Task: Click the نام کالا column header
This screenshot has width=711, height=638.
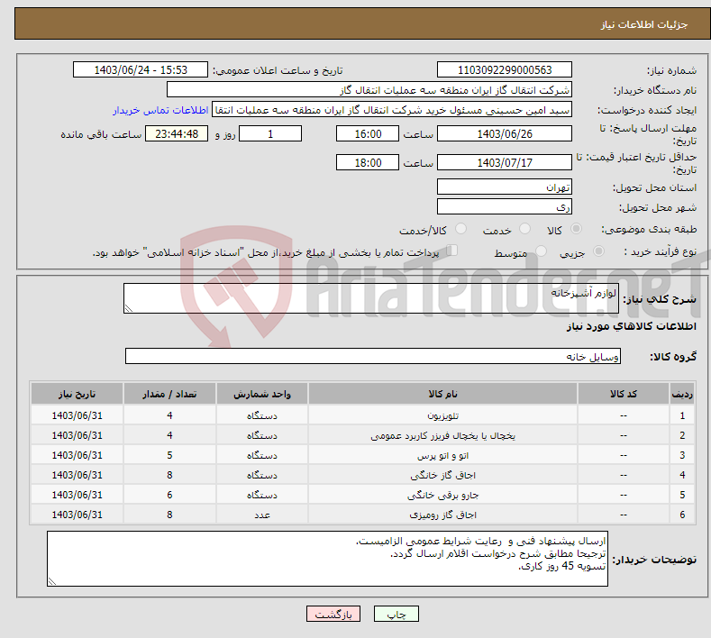Action: pyautogui.click(x=442, y=394)
